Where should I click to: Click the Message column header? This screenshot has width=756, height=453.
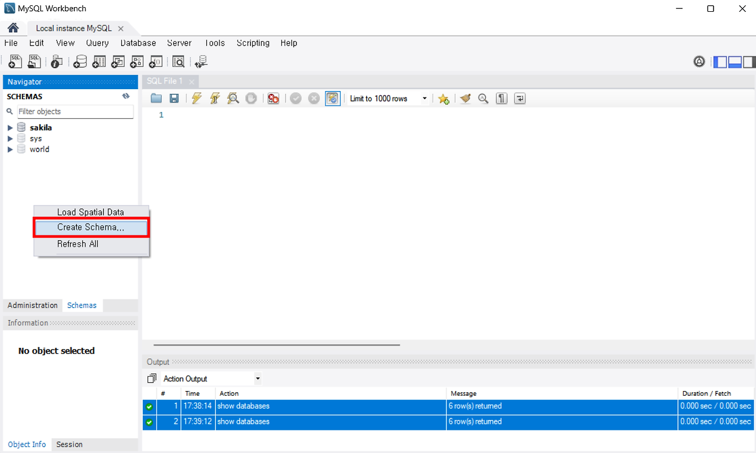[562, 393]
